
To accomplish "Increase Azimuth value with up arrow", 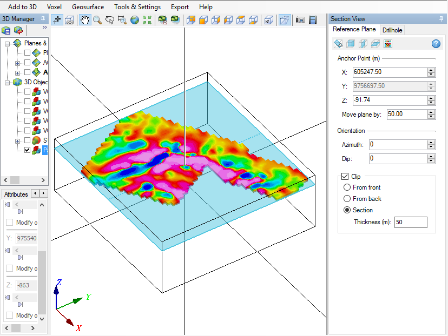I will pos(431,142).
